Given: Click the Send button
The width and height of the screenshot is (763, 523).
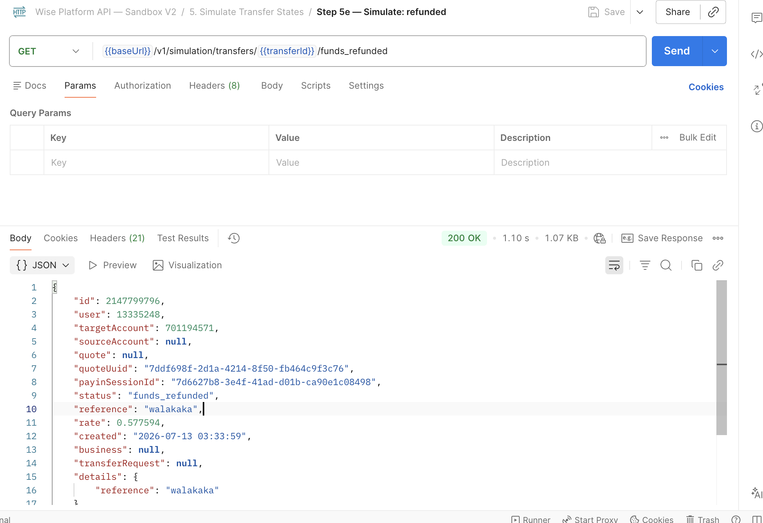Looking at the screenshot, I should click(677, 51).
